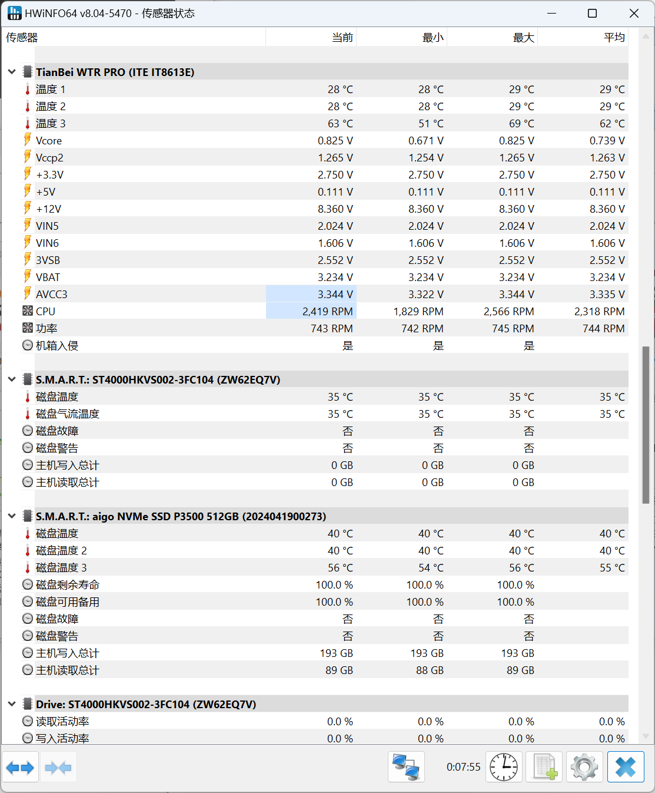Open the network remote monitoring computers icon
Viewport: 655px width, 793px height.
coord(406,767)
